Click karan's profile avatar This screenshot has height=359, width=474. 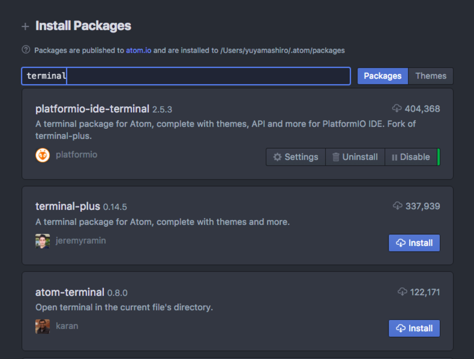point(43,326)
